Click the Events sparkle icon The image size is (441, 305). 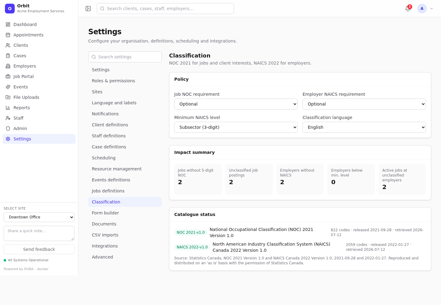click(x=8, y=87)
